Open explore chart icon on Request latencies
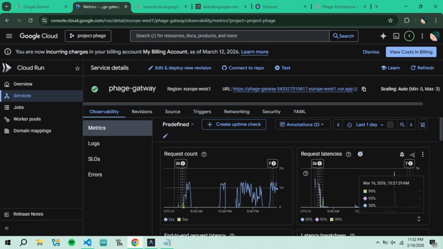The width and height of the screenshot is (443, 249). [412, 154]
